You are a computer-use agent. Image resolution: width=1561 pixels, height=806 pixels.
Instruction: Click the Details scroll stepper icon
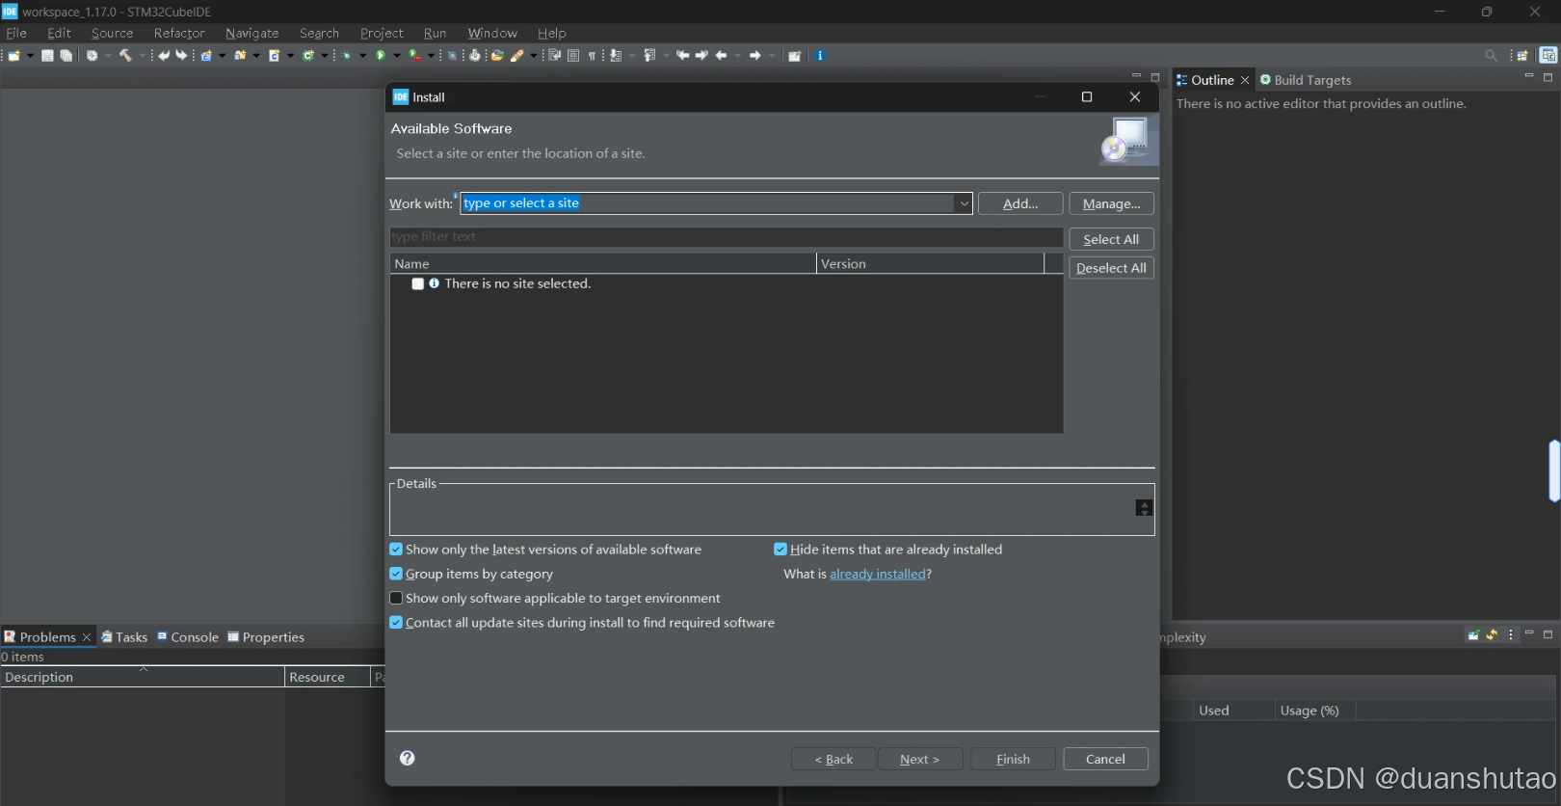[x=1144, y=508]
